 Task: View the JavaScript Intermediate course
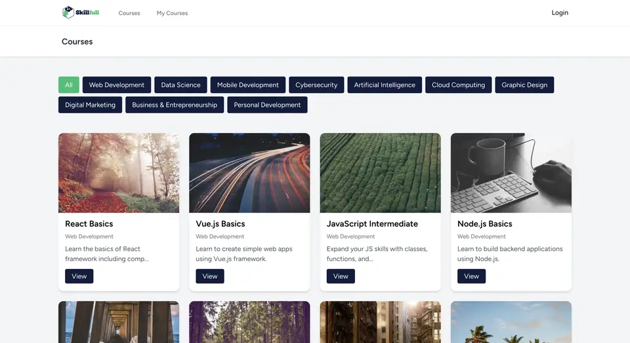[x=341, y=276]
